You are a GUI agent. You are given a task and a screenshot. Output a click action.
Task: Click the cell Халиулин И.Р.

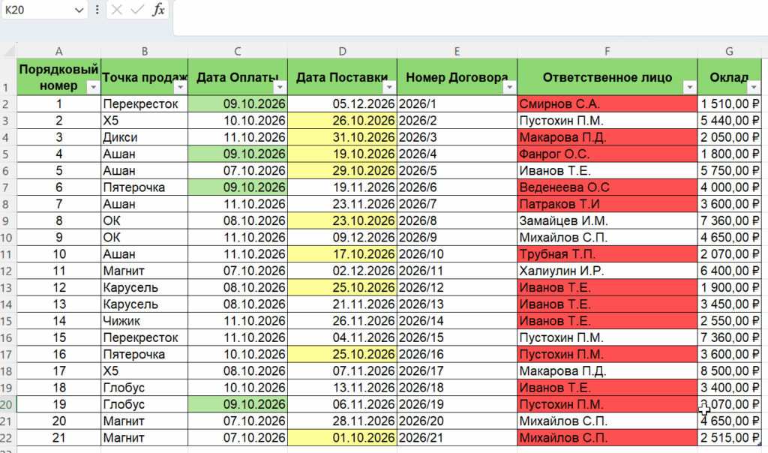pyautogui.click(x=607, y=271)
